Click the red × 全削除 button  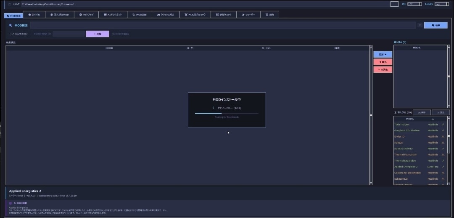[383, 69]
